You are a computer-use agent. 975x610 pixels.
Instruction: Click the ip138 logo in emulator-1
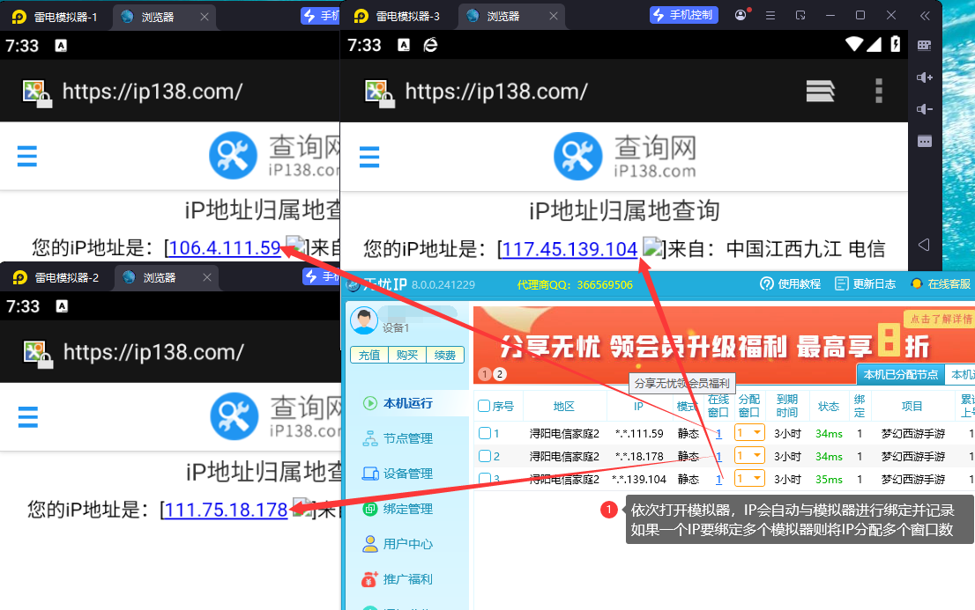(274, 155)
